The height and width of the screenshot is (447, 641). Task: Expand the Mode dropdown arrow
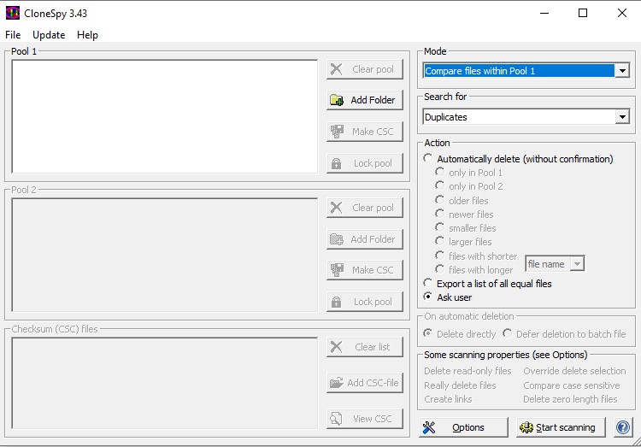point(622,71)
